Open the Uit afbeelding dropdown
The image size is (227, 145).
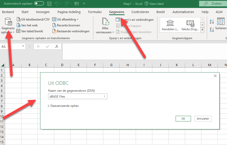pos(65,19)
